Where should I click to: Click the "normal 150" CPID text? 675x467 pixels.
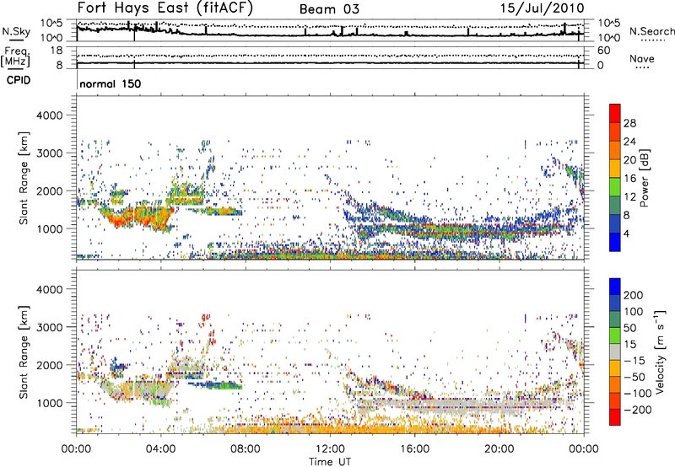click(x=111, y=83)
